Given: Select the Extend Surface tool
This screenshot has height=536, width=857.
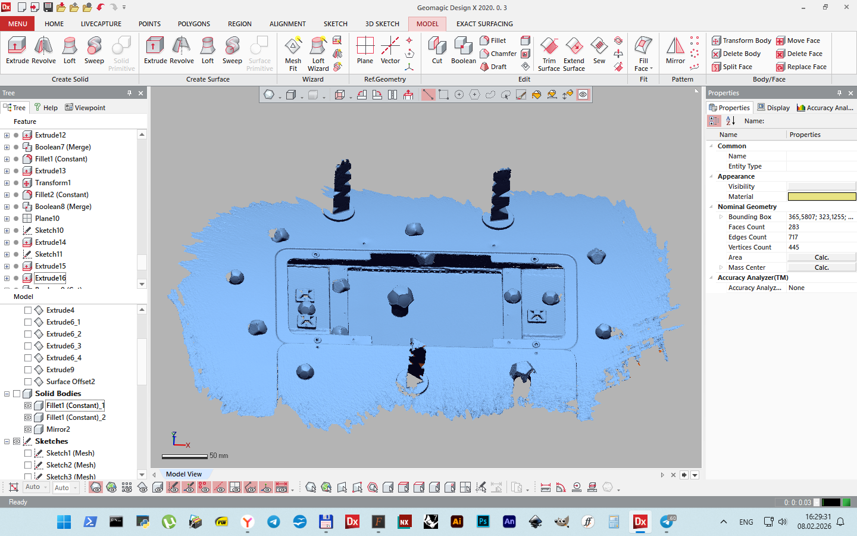Looking at the screenshot, I should coord(574,54).
